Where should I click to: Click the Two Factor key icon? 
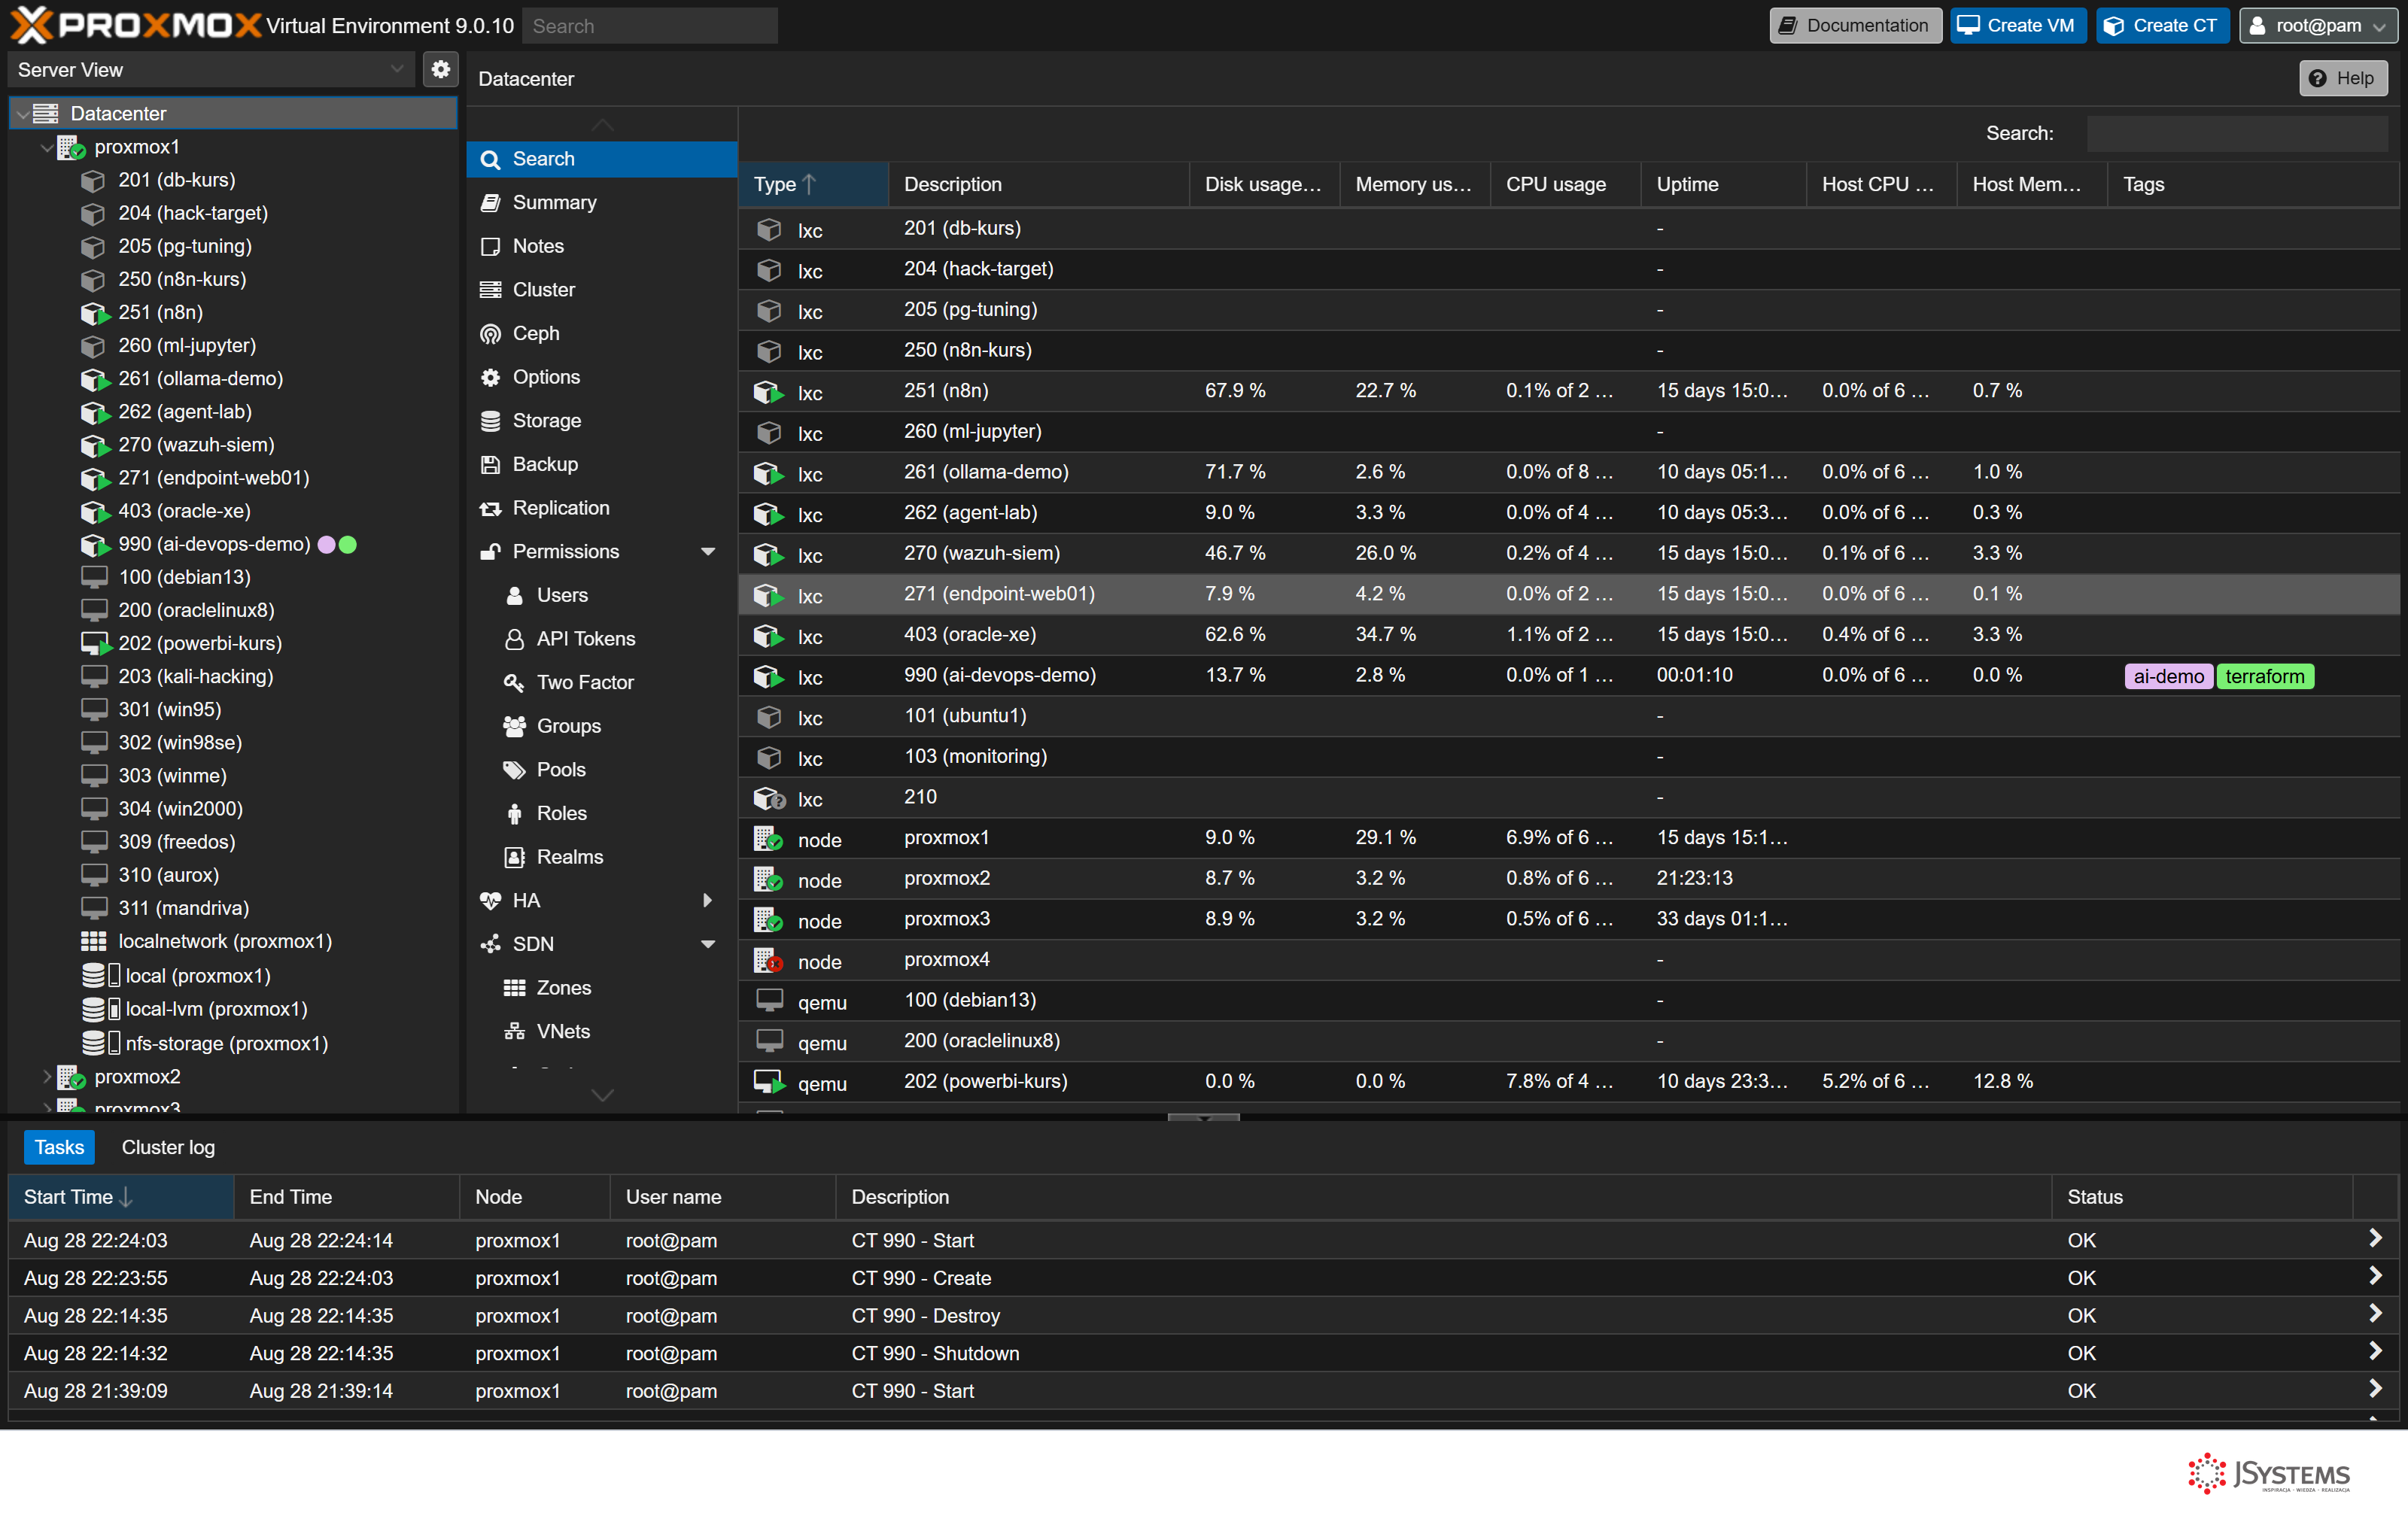514,683
